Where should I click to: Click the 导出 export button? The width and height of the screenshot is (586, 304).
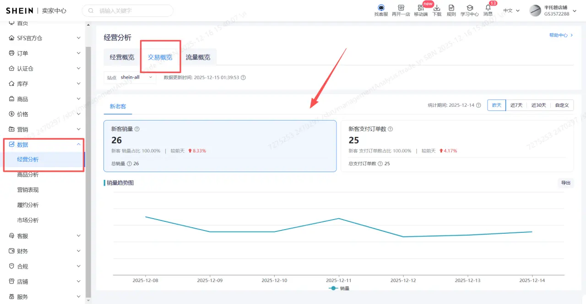point(566,183)
